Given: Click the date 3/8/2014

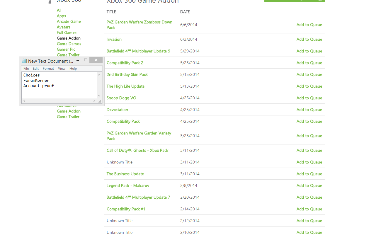Looking at the screenshot, I should tap(189, 185).
